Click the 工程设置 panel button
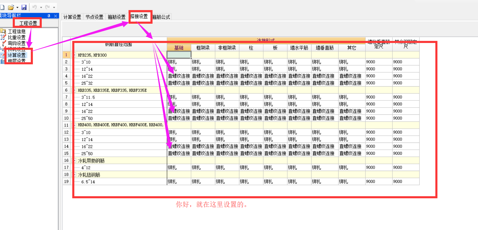478x230 pixels. coord(28,23)
